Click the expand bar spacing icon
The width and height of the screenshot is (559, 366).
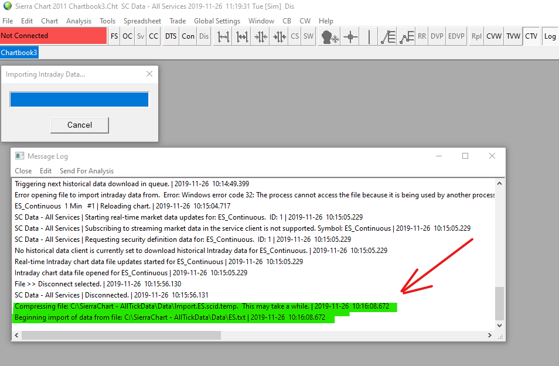point(223,36)
